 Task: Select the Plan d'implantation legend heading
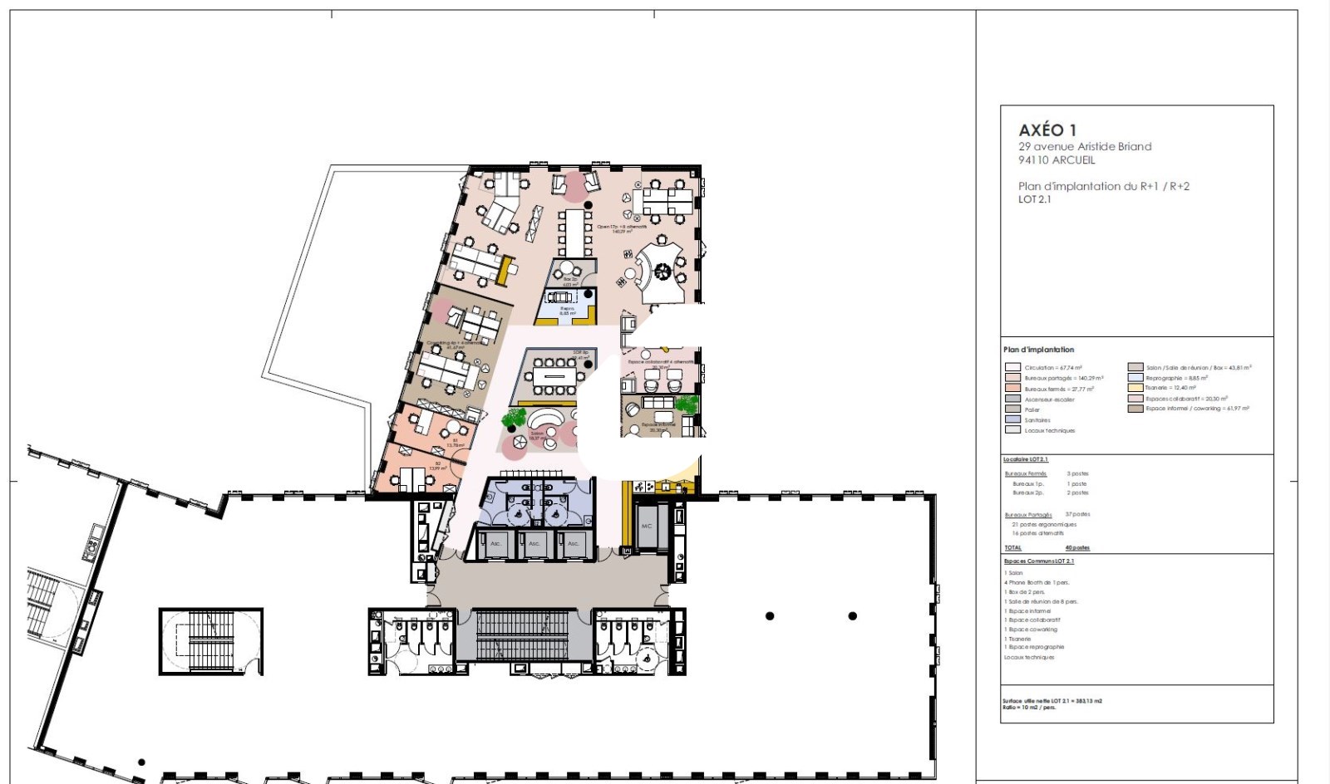pyautogui.click(x=1038, y=350)
